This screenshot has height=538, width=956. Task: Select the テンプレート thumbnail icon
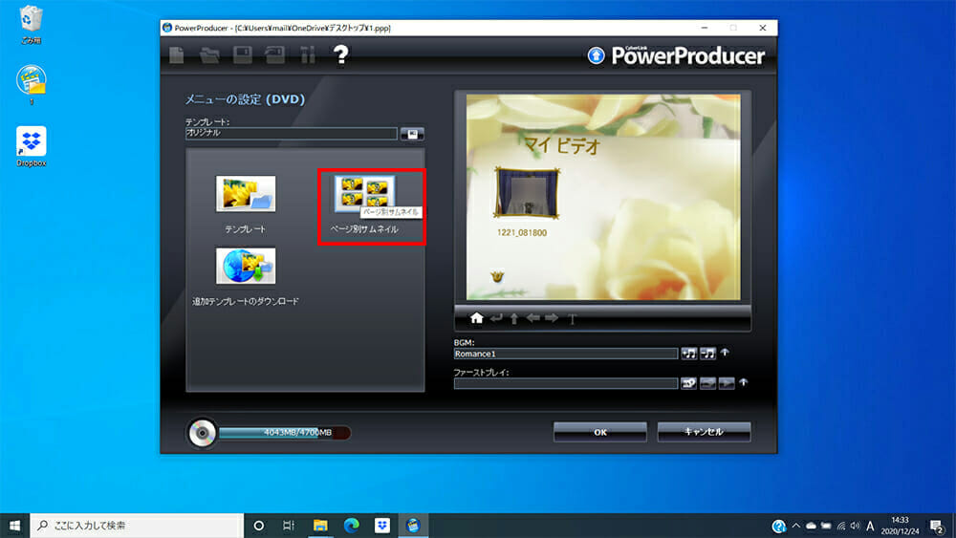click(x=246, y=194)
